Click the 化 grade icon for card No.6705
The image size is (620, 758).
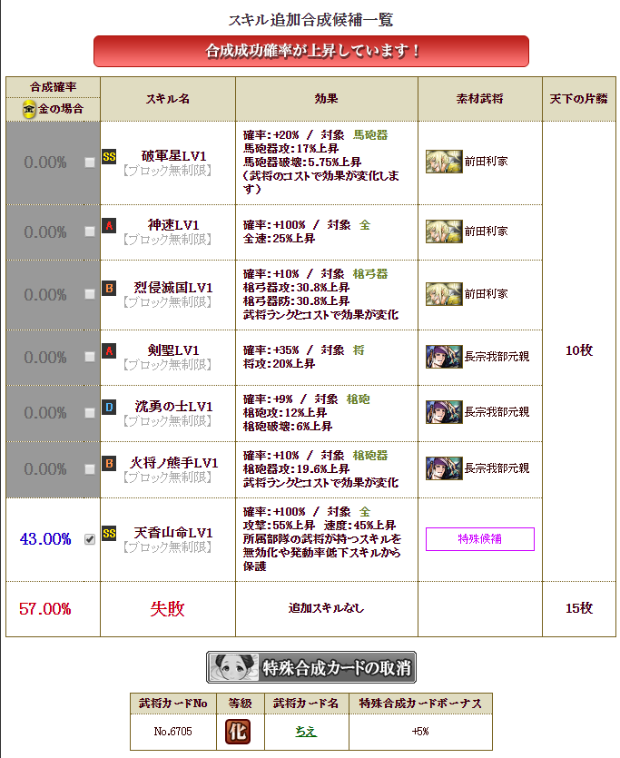[237, 732]
